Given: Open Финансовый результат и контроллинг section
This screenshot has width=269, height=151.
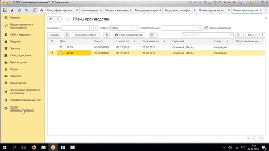Looking at the screenshot, I should (x=25, y=91).
